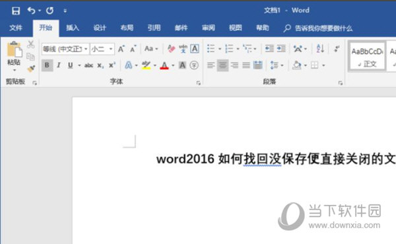Toggle underline formatting
Viewport: 396px width, 244px height.
[71, 65]
